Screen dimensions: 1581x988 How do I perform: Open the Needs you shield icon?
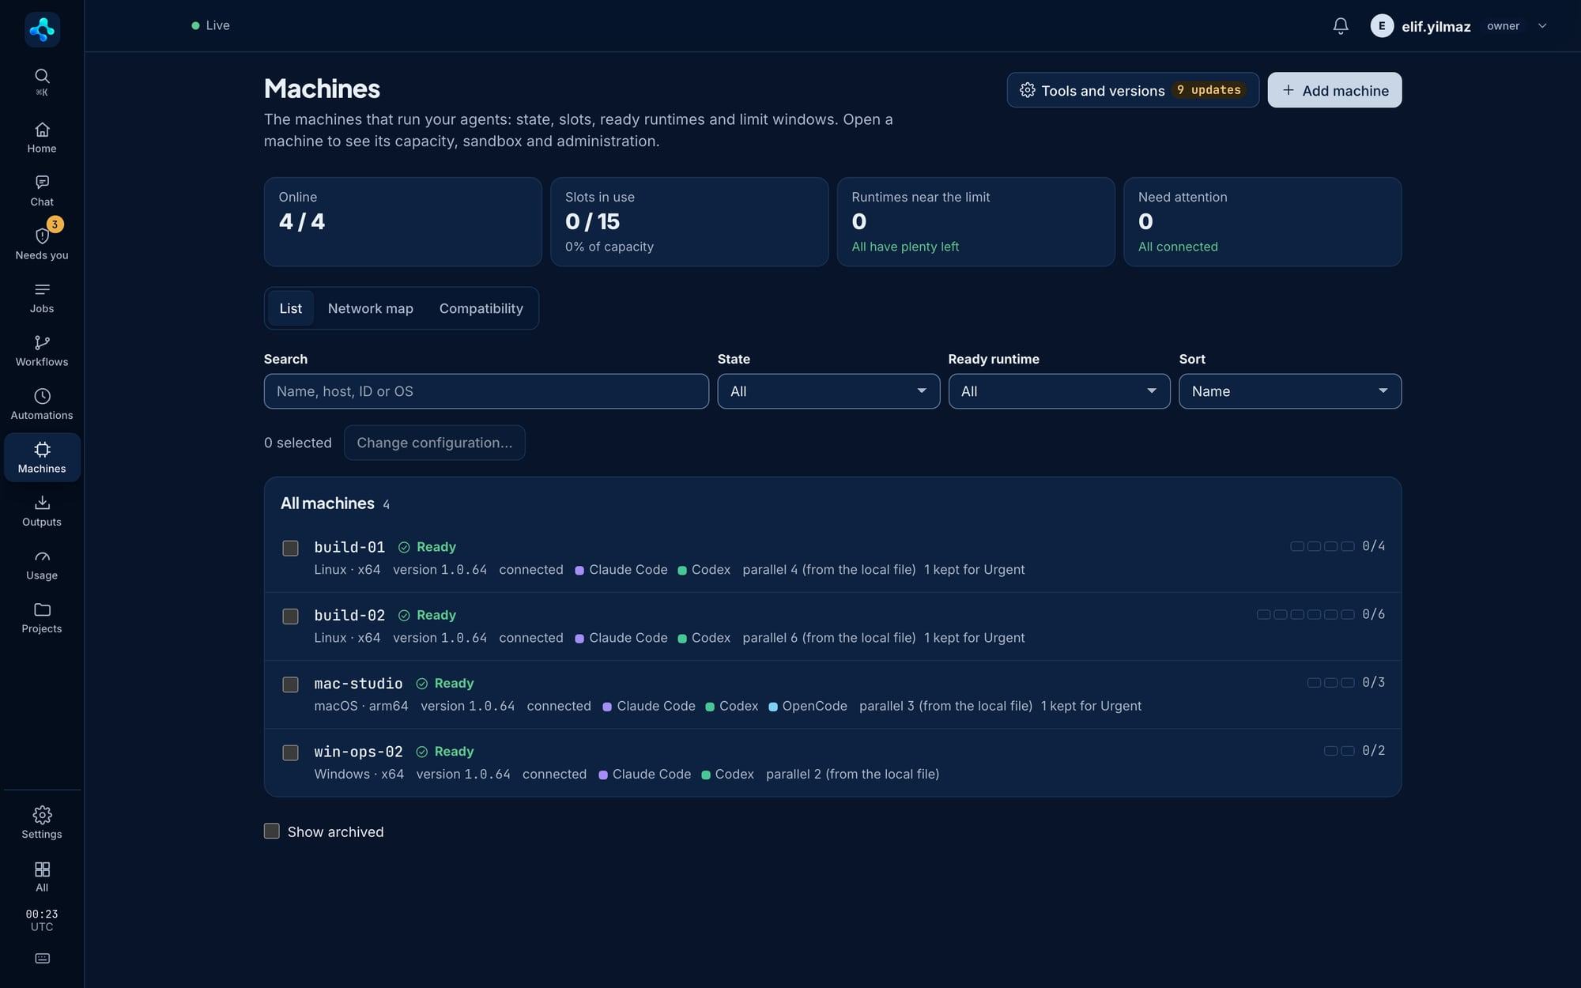42,236
